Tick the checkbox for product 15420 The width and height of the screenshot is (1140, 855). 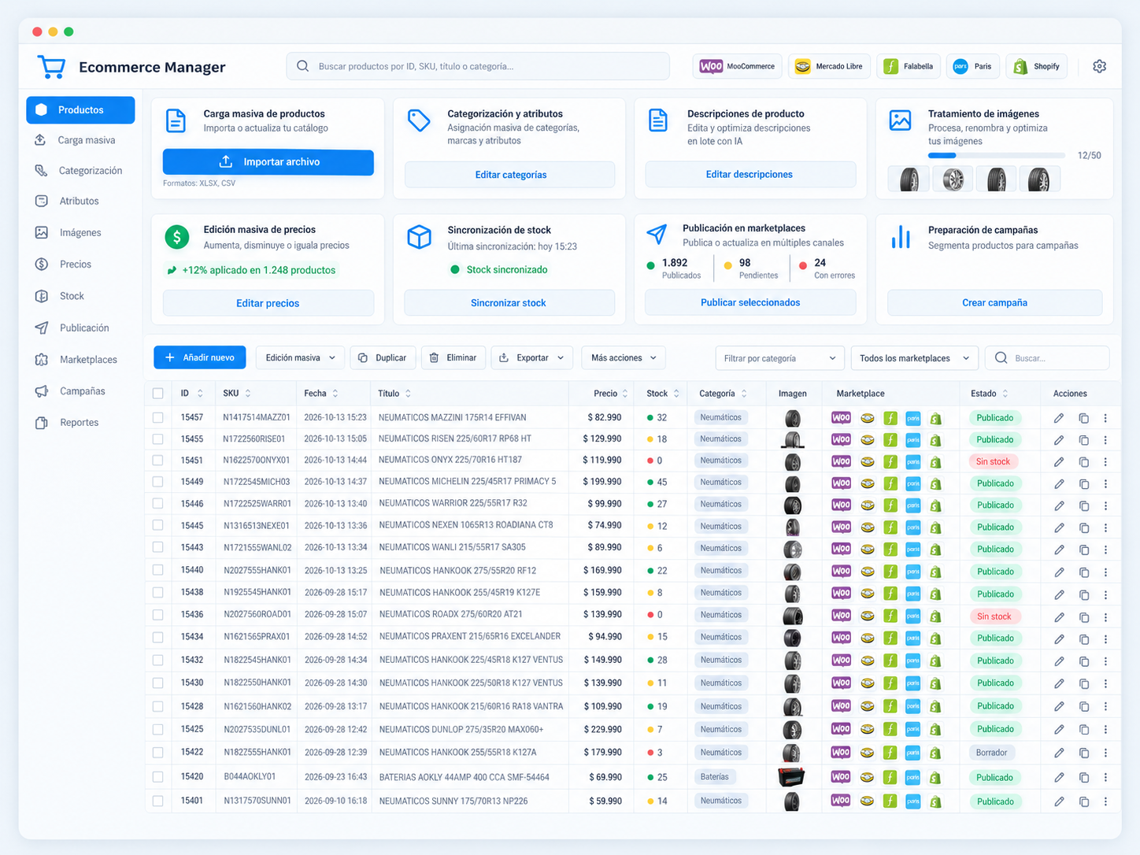158,777
